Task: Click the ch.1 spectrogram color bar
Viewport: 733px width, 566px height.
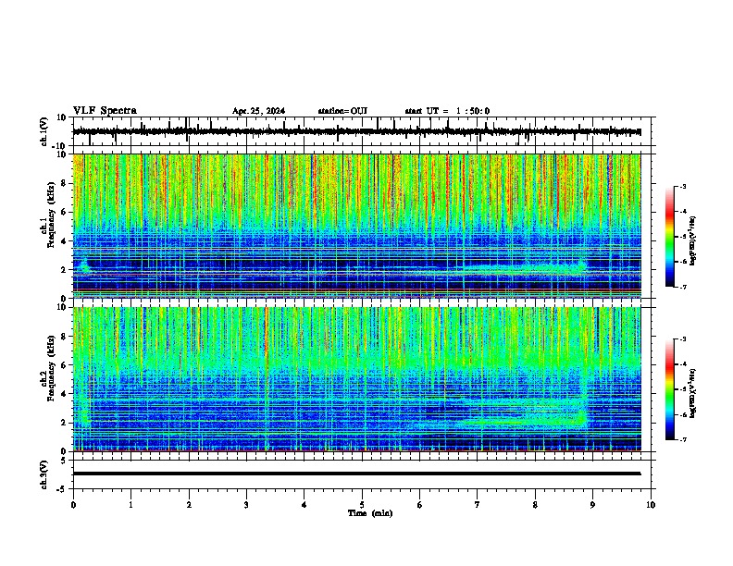Action: pos(669,237)
